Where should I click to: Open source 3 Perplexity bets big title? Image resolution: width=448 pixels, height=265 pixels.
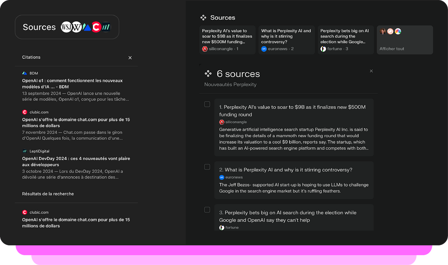point(288,216)
